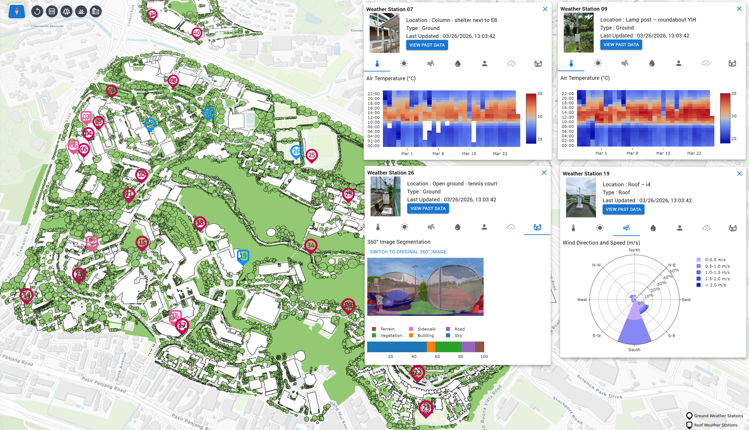Open wind tab in Station 09 panel
This screenshot has width=749, height=430.
(x=625, y=63)
